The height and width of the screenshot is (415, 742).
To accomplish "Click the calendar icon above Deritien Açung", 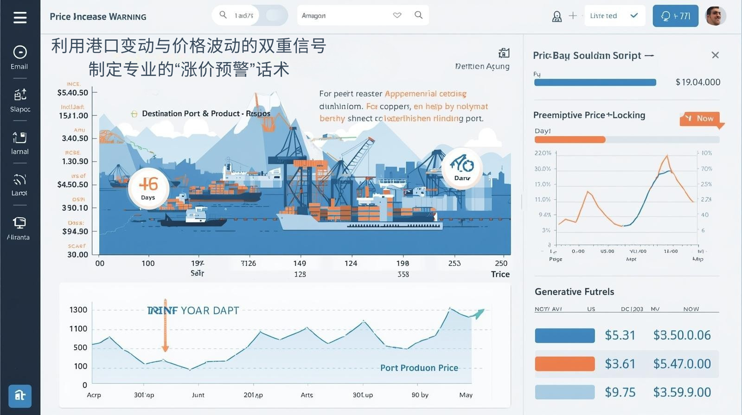I will tap(504, 52).
